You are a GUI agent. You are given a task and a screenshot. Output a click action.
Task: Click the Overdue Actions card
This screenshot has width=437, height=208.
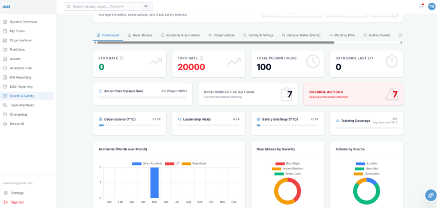pyautogui.click(x=353, y=95)
